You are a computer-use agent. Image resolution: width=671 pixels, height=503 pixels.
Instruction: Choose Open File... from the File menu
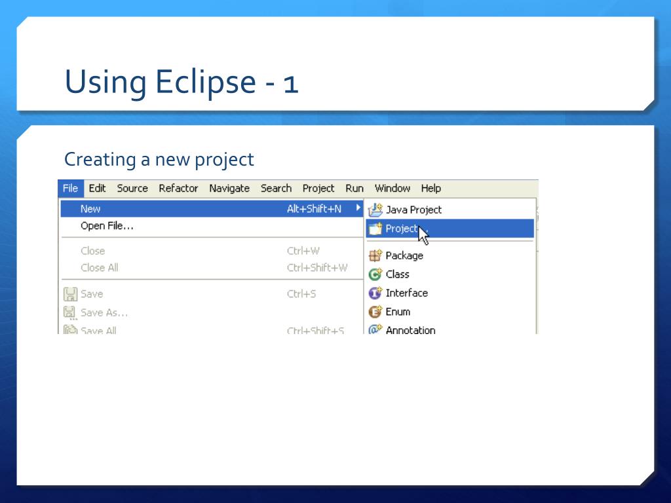[x=212, y=225]
